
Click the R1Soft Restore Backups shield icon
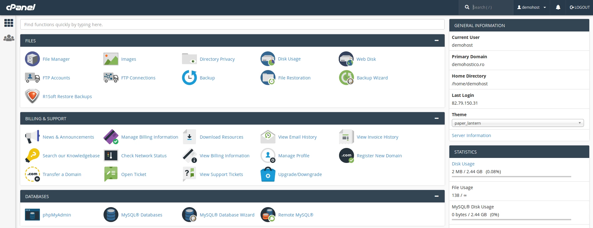pos(32,96)
